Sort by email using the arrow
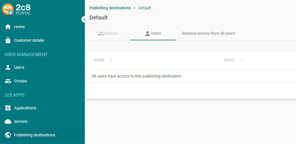This screenshot has height=144, width=296. click(x=241, y=60)
